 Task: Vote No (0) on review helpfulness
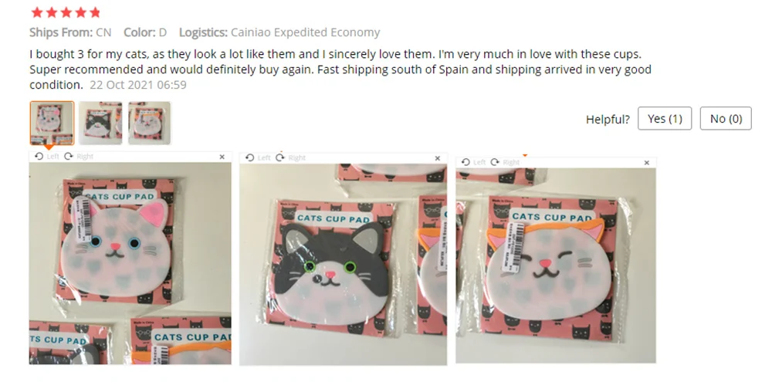pos(726,119)
